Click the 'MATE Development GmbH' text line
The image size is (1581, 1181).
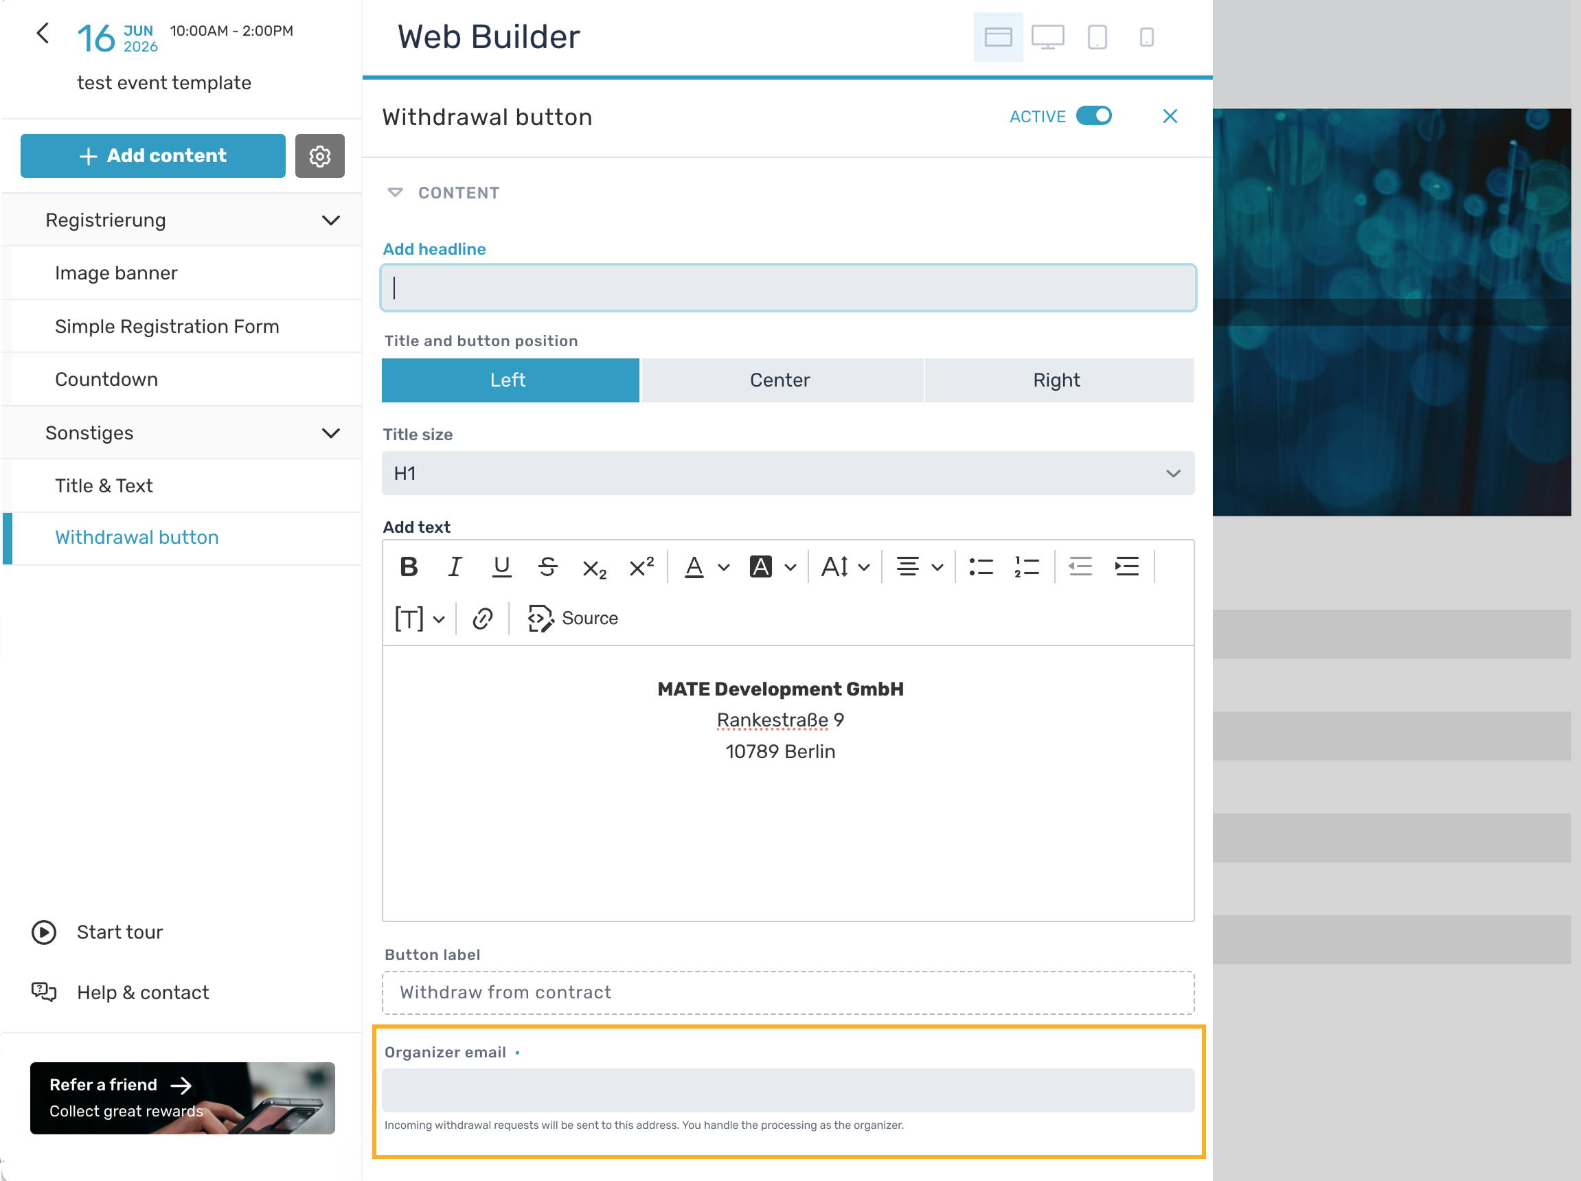coord(780,689)
